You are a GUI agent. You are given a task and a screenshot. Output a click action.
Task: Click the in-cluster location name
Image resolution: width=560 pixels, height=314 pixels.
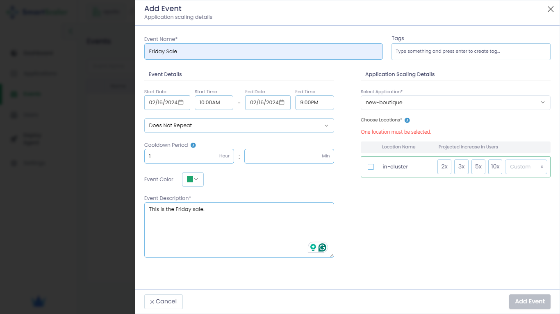tap(395, 167)
